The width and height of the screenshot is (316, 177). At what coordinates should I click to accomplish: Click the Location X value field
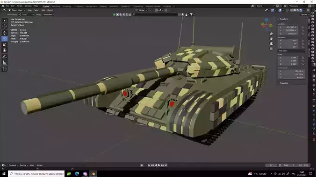coord(288,27)
